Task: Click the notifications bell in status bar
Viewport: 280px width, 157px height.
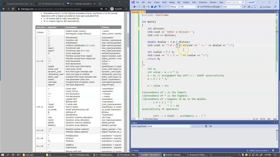Action: click(273, 150)
